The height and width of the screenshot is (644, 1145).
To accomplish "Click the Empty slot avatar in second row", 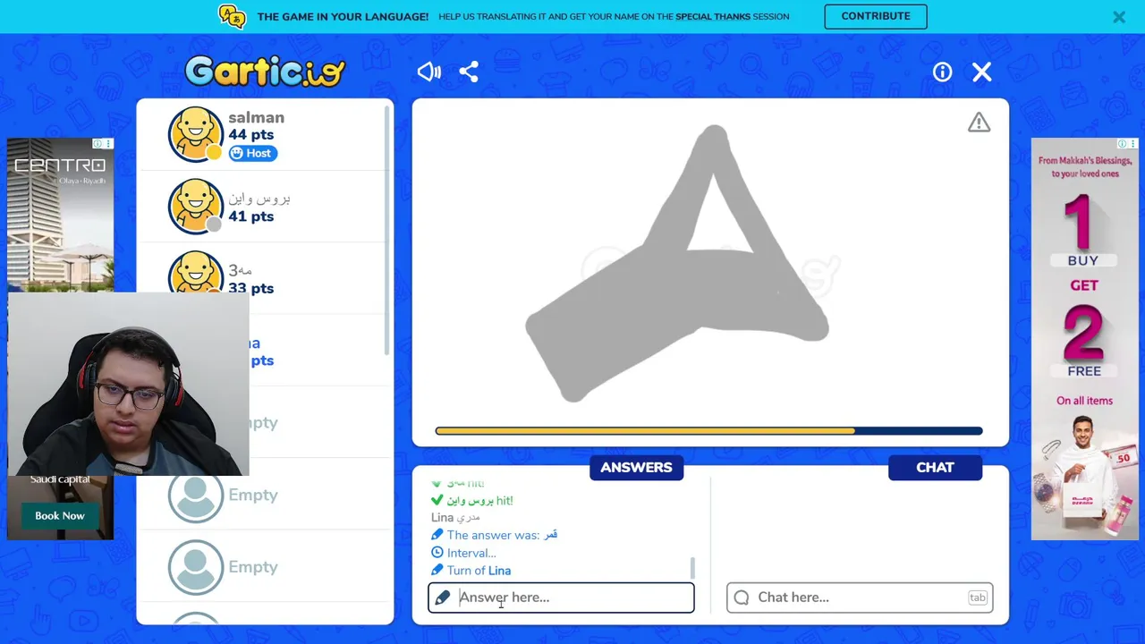I will 195,495.
